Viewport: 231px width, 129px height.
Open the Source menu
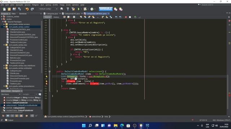click(x=27, y=5)
